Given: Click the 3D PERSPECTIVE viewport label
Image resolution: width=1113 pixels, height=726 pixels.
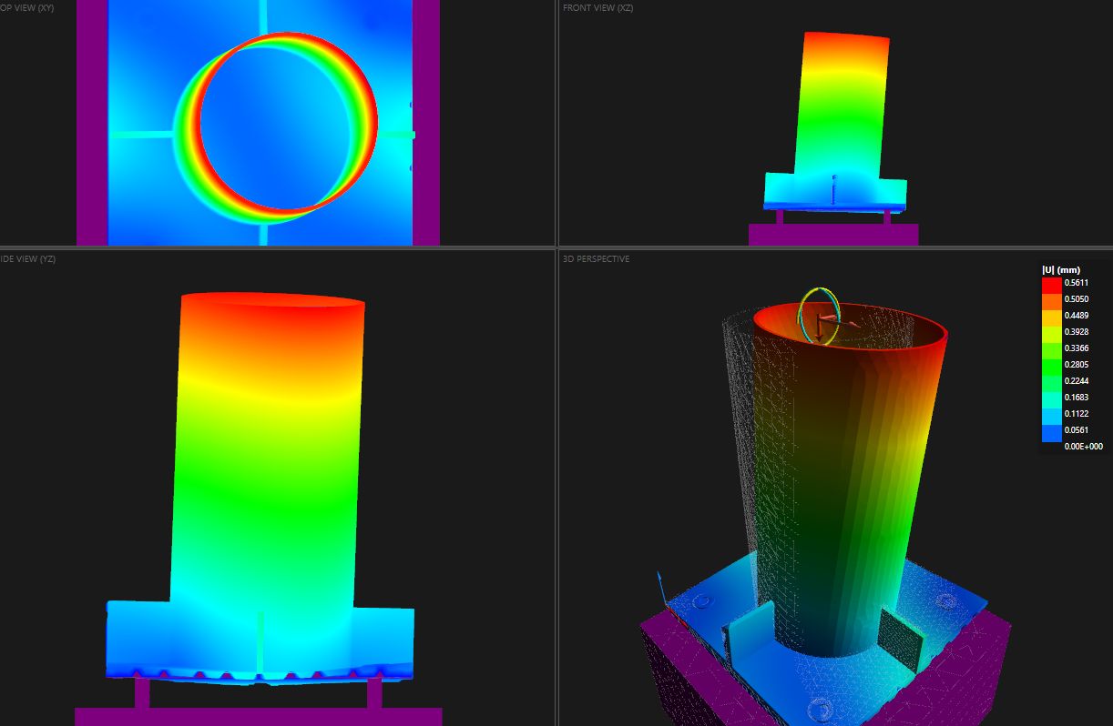Looking at the screenshot, I should tap(596, 259).
